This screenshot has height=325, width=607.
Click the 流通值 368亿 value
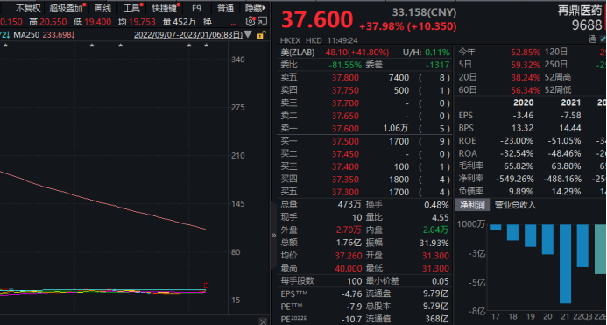pyautogui.click(x=437, y=319)
